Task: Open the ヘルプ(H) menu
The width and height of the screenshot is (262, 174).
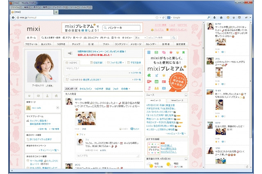Action: (86, 7)
